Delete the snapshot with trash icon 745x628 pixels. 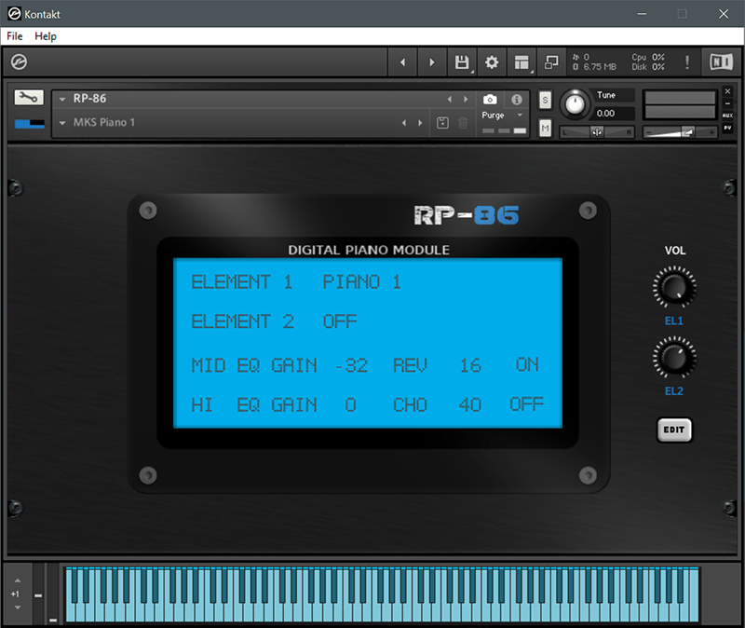click(463, 123)
